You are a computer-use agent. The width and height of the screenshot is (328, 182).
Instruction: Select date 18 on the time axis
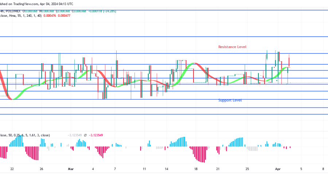click(x=195, y=169)
